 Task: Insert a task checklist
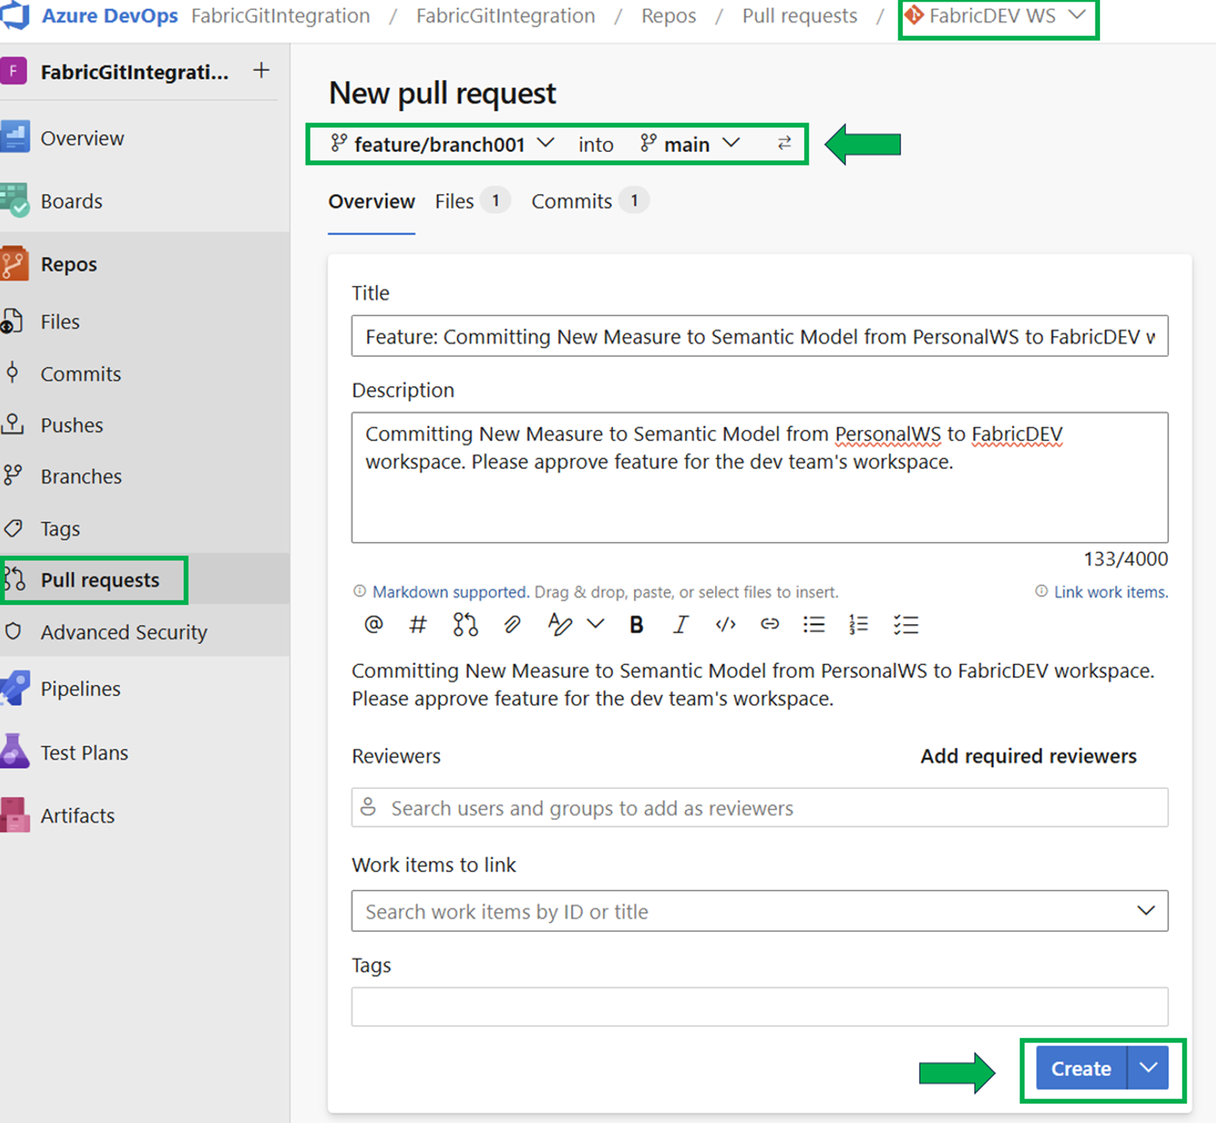point(906,625)
